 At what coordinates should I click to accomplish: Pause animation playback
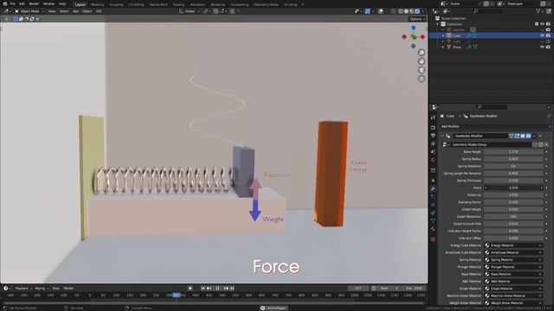(217, 289)
